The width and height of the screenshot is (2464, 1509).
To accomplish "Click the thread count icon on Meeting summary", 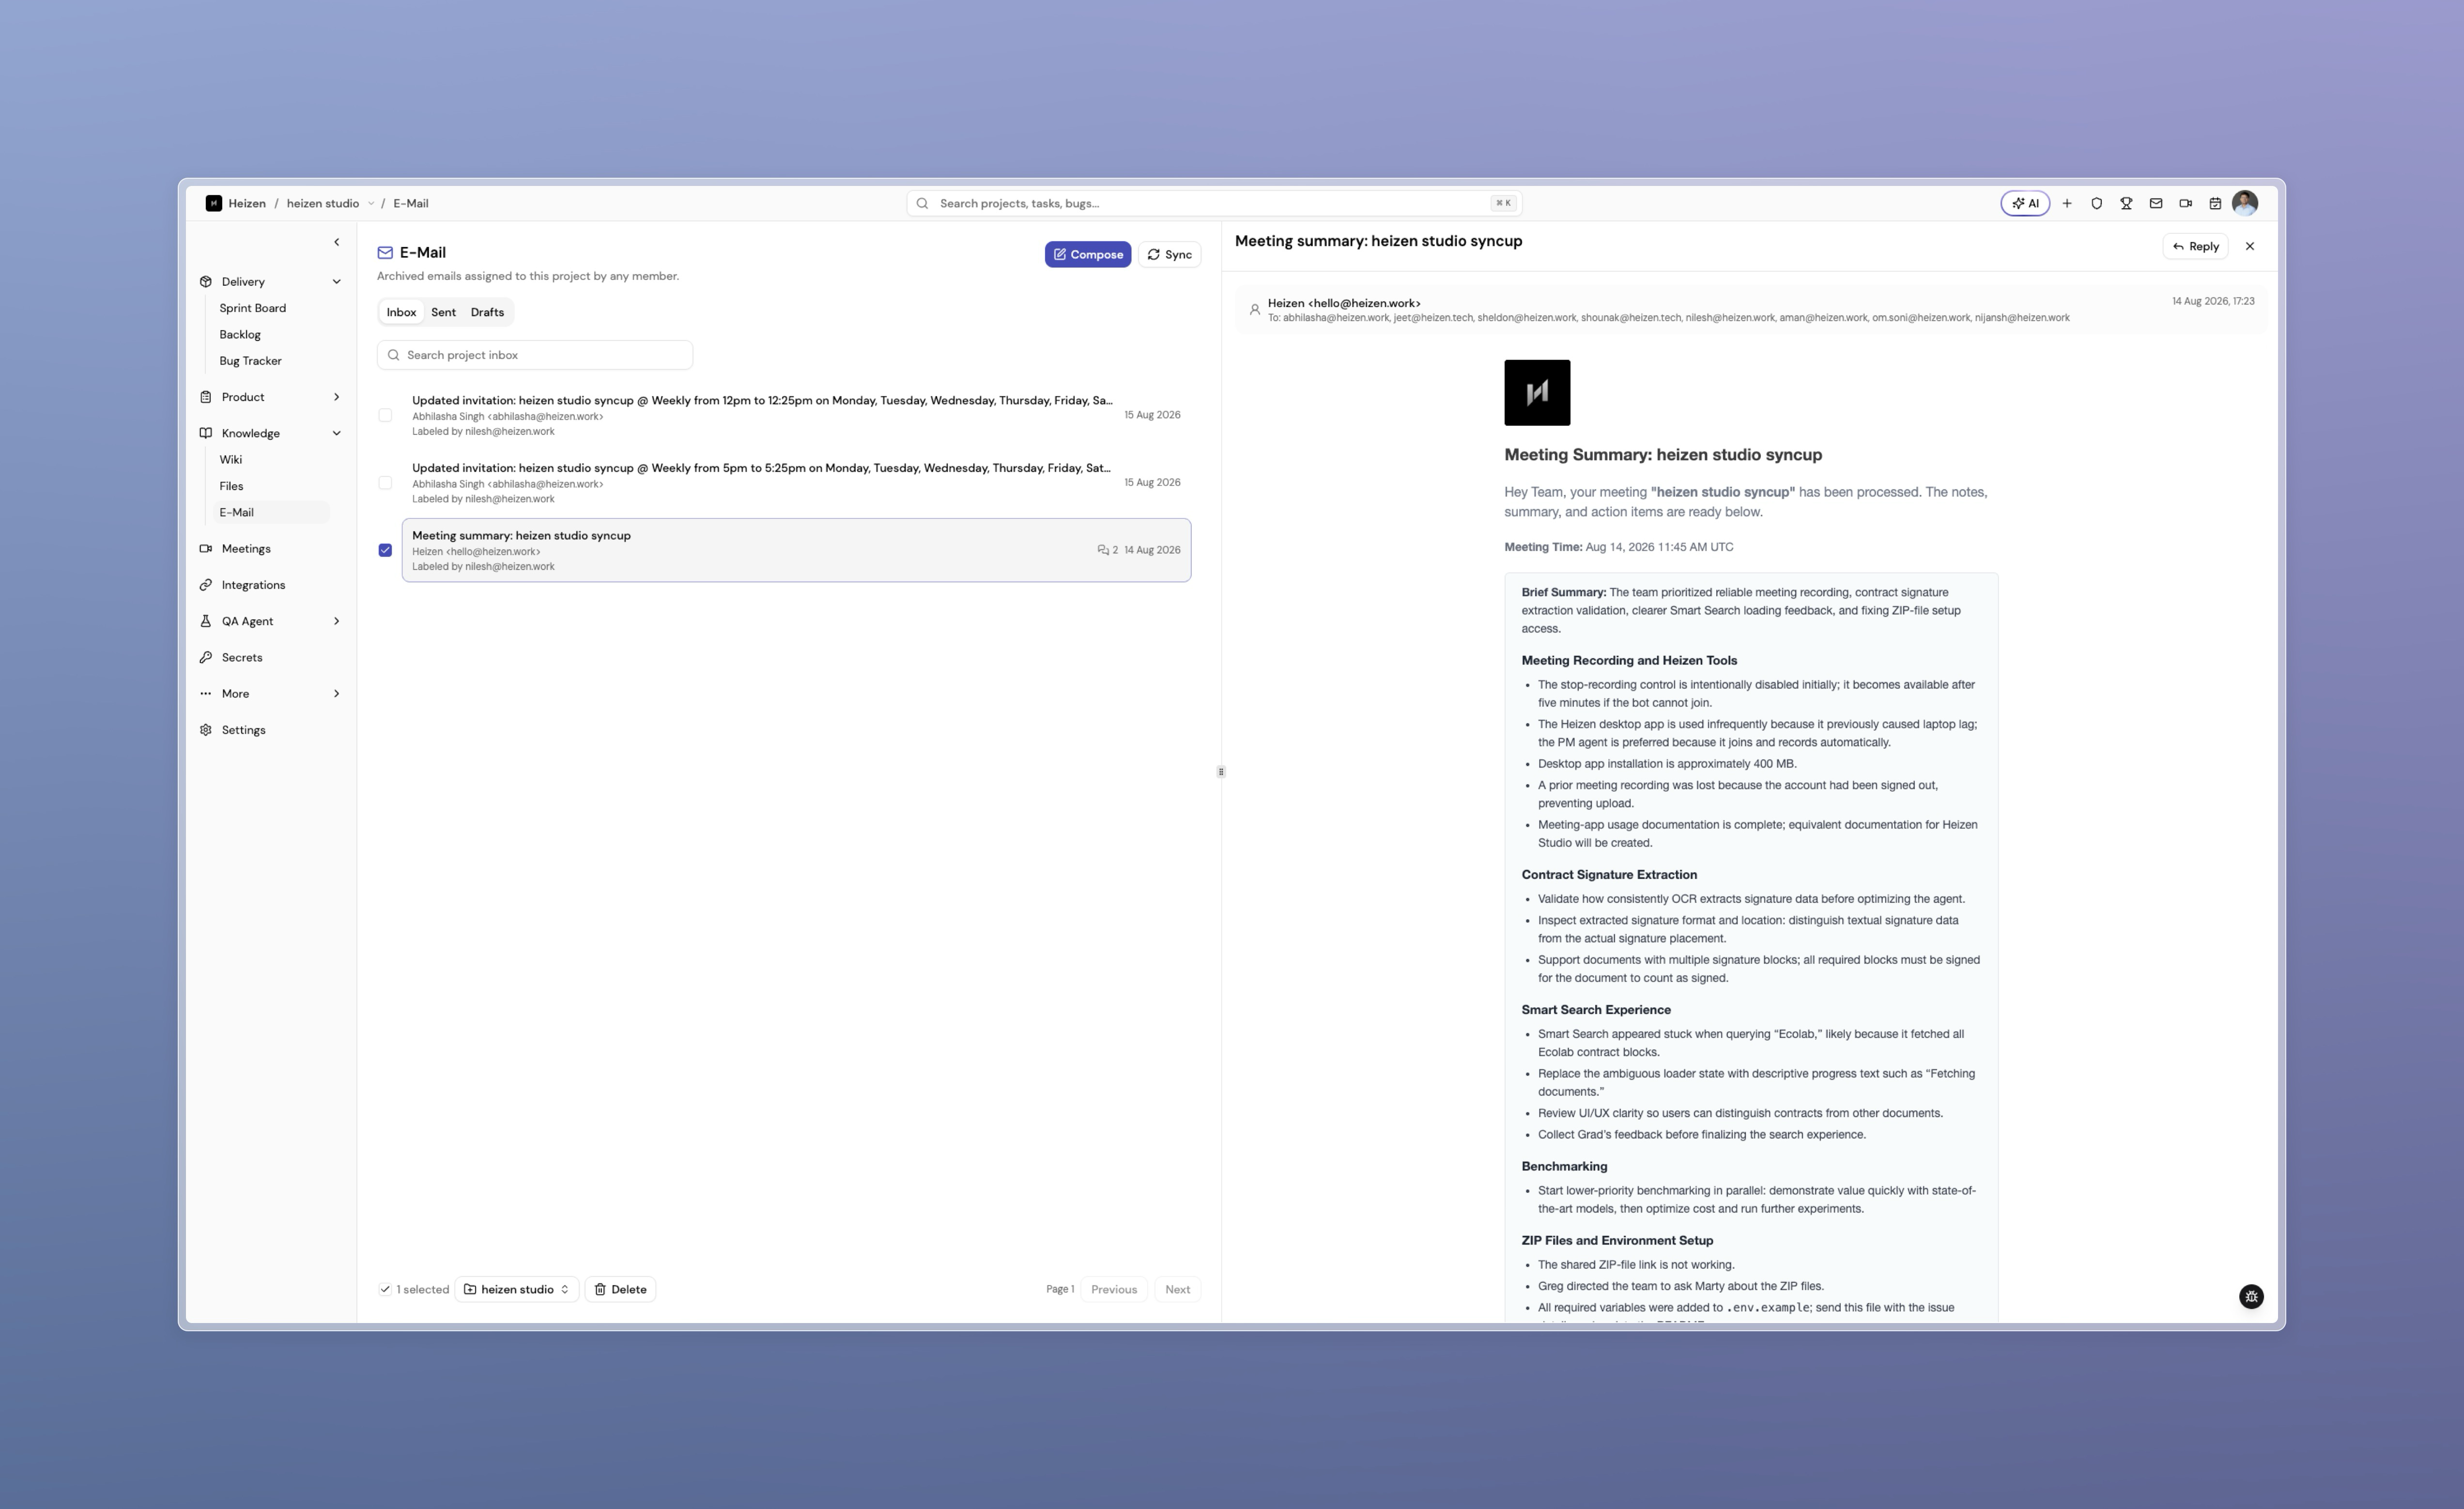I will pyautogui.click(x=1103, y=550).
